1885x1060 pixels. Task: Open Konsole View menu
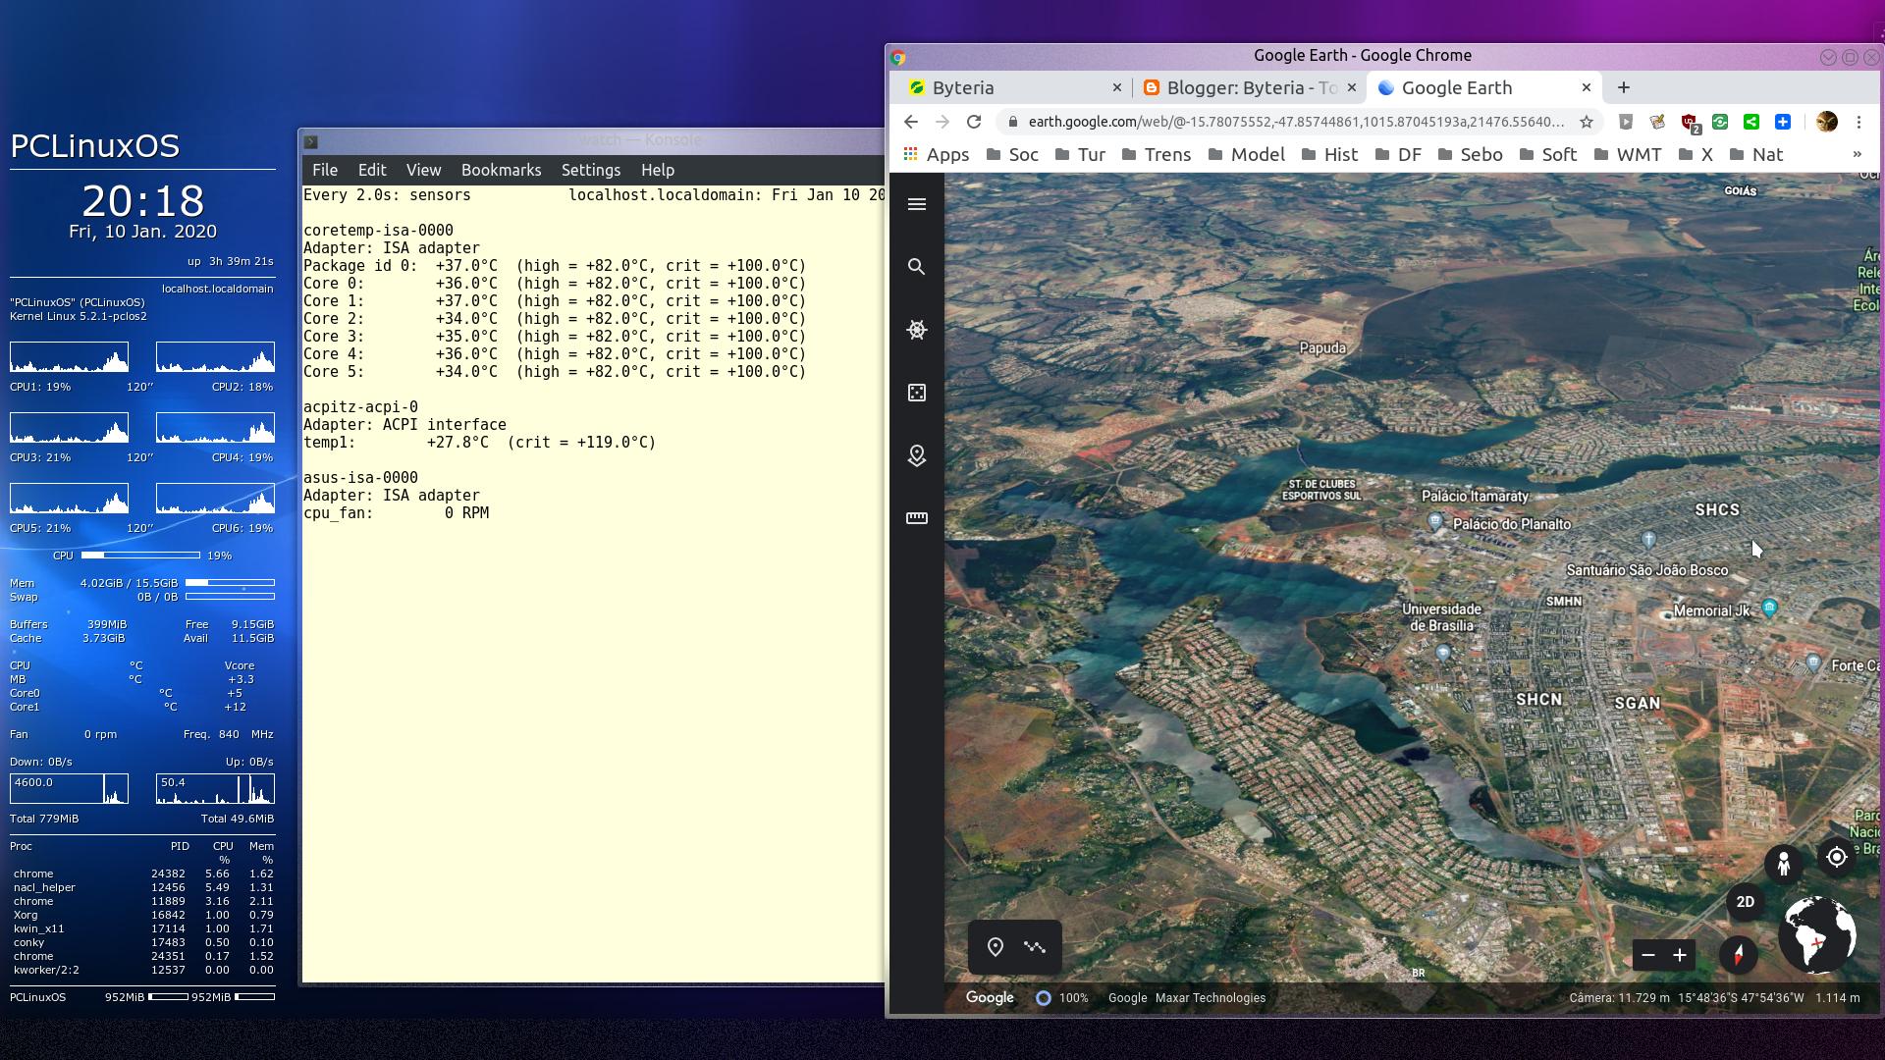pyautogui.click(x=423, y=170)
